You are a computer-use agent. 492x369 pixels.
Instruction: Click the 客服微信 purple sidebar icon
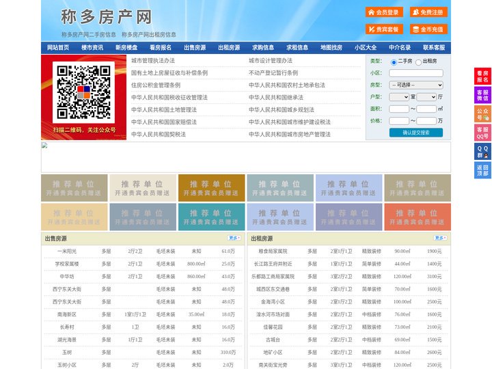(x=482, y=95)
